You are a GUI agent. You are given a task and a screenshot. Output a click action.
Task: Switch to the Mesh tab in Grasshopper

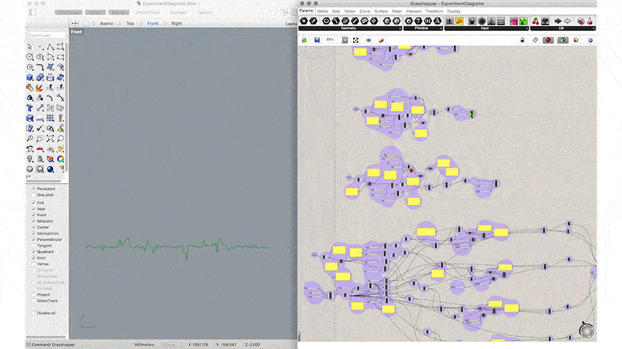[397, 11]
